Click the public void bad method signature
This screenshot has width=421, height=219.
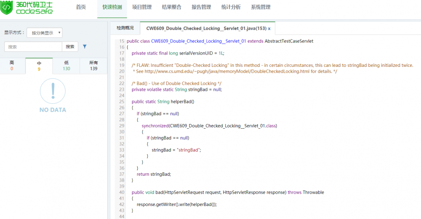228,193
